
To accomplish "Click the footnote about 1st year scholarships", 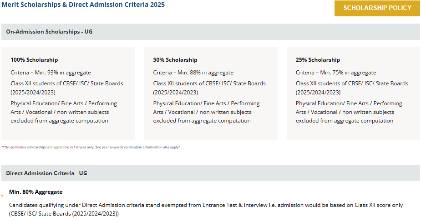I will coord(91,147).
